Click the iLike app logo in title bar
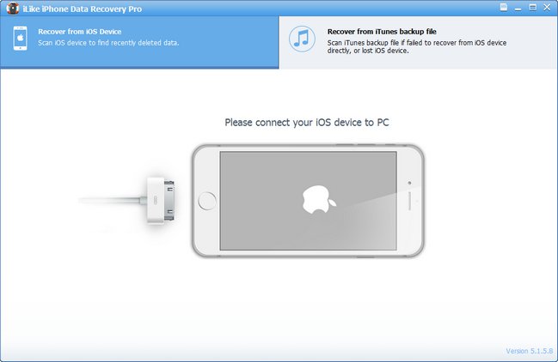This screenshot has height=362, width=558. point(12,9)
